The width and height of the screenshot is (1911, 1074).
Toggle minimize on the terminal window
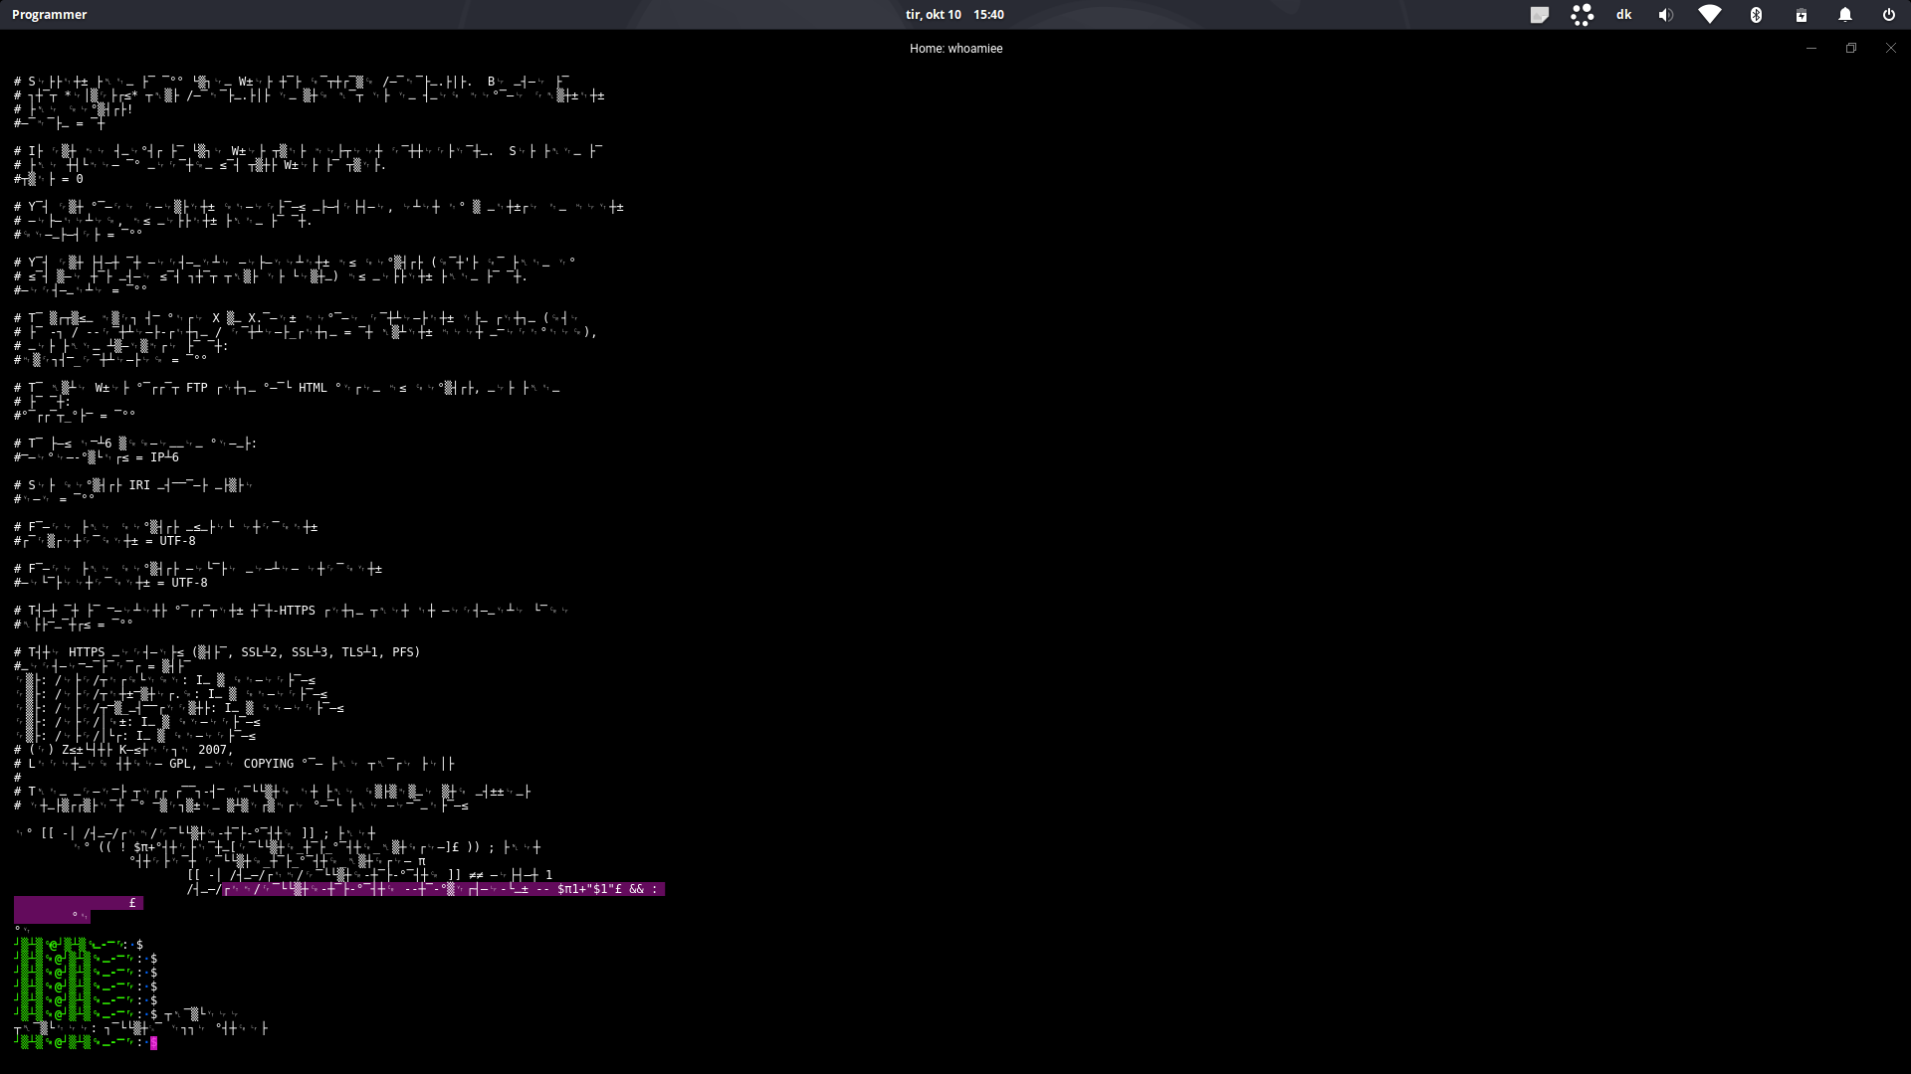[1811, 48]
